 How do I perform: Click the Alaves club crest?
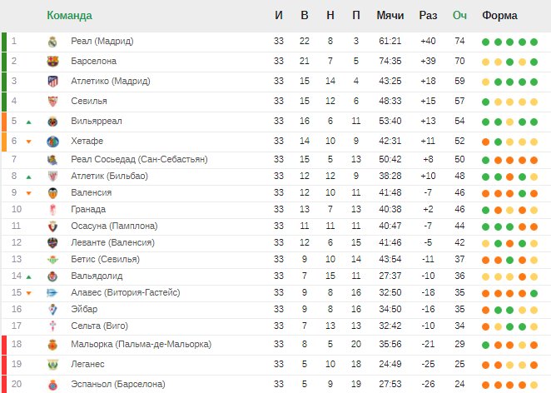click(52, 292)
